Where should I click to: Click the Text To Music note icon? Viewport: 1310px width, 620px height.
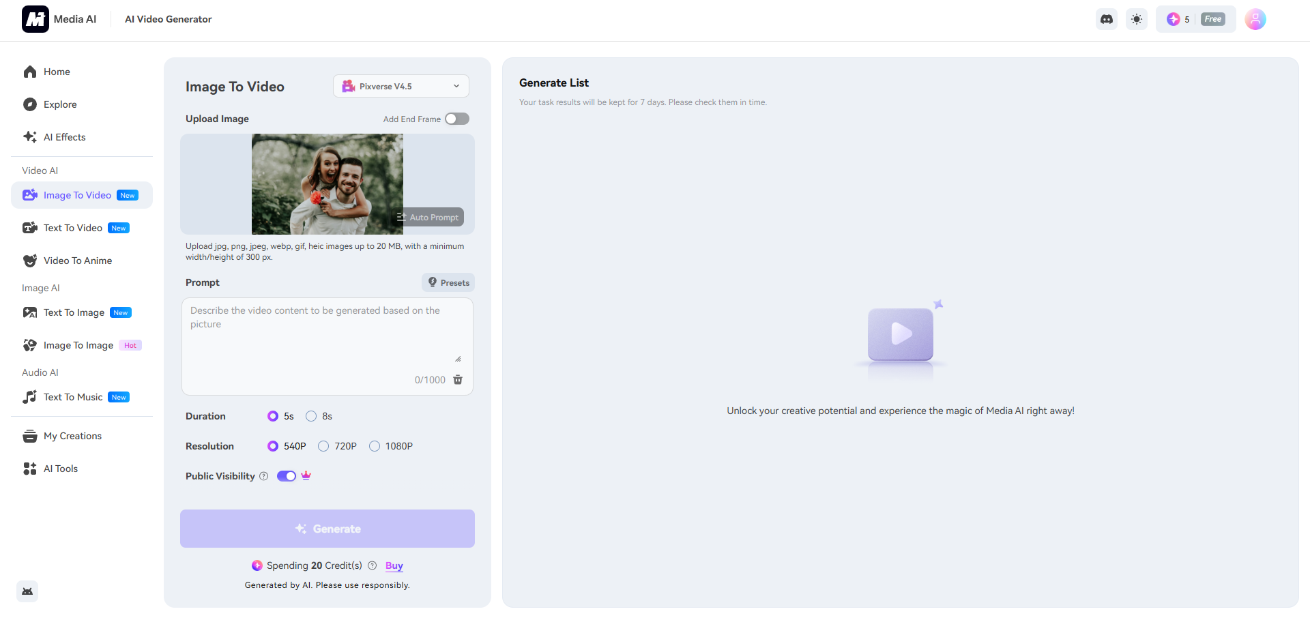pos(30,397)
